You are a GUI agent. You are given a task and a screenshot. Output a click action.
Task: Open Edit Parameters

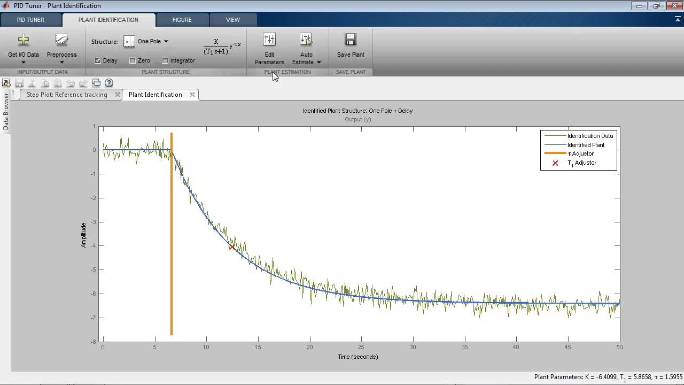coord(269,48)
